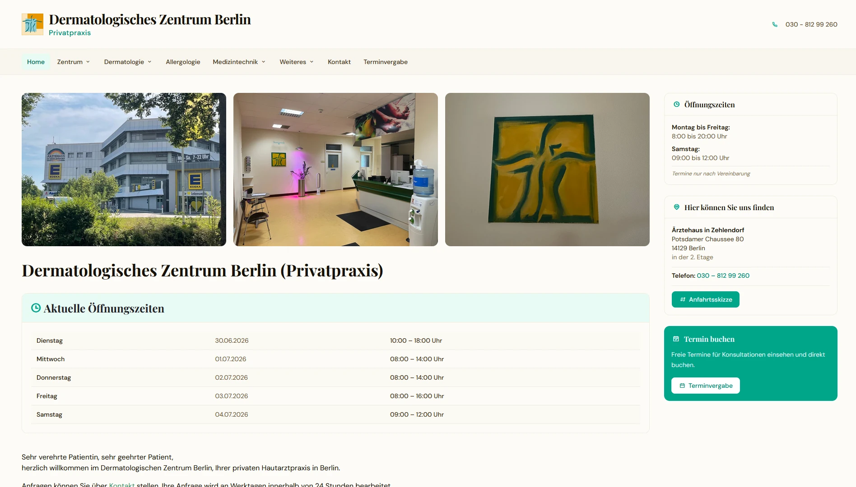The width and height of the screenshot is (856, 487).
Task: Click the Anfahrtsskizze button
Action: [x=705, y=299]
